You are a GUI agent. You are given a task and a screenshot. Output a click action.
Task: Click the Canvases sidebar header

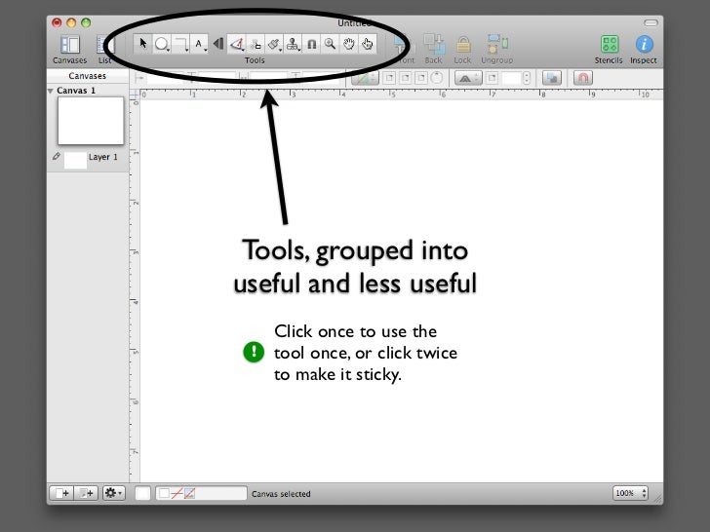point(88,76)
